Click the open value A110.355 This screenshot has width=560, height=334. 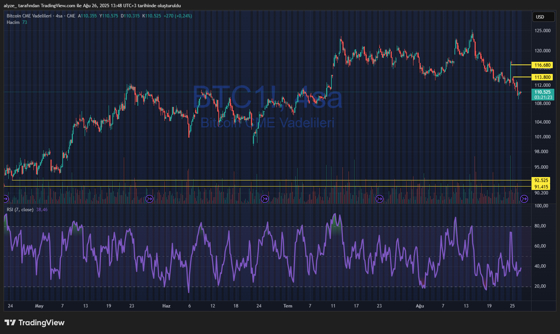(x=87, y=16)
